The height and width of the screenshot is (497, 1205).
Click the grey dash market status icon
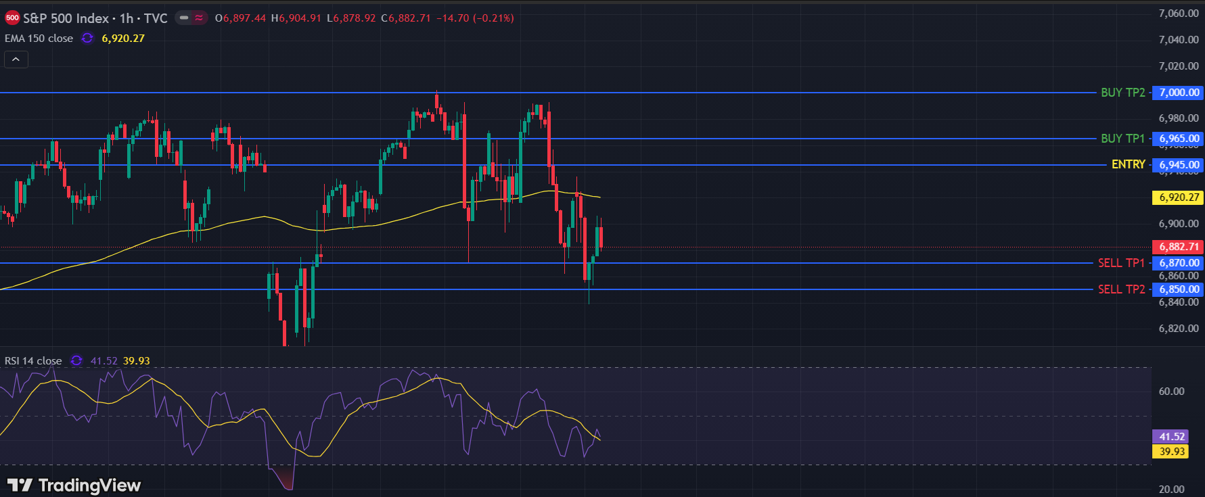click(x=184, y=18)
